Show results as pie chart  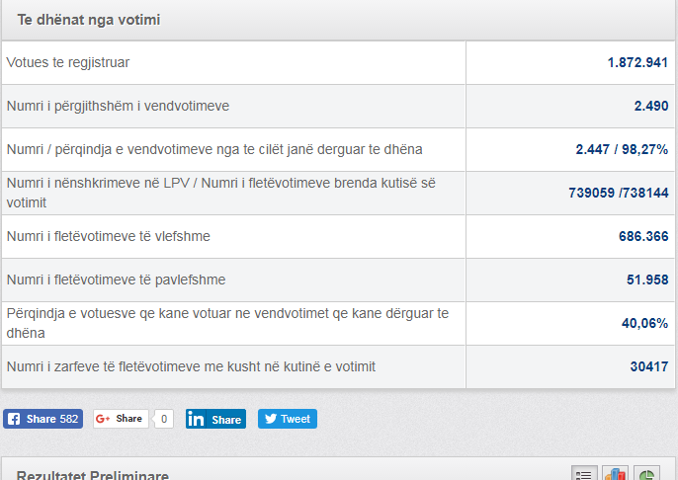[646, 474]
